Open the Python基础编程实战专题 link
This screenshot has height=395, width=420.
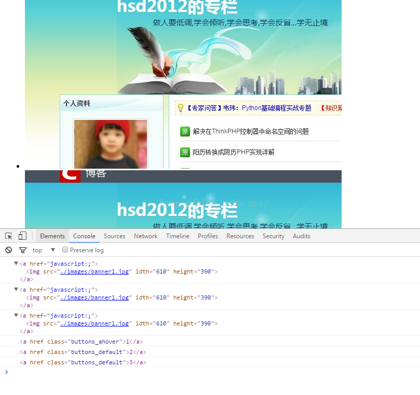276,108
